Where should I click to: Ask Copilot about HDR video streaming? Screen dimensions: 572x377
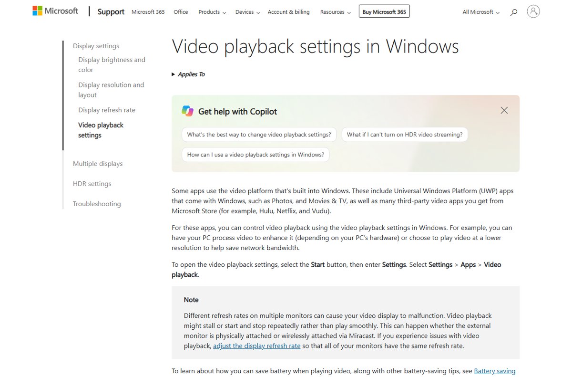[x=405, y=135]
